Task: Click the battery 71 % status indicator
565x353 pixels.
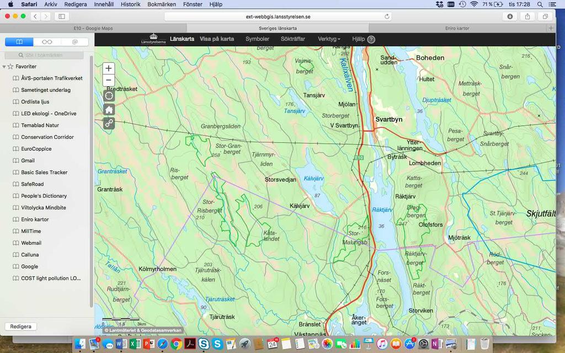Action: [493, 4]
